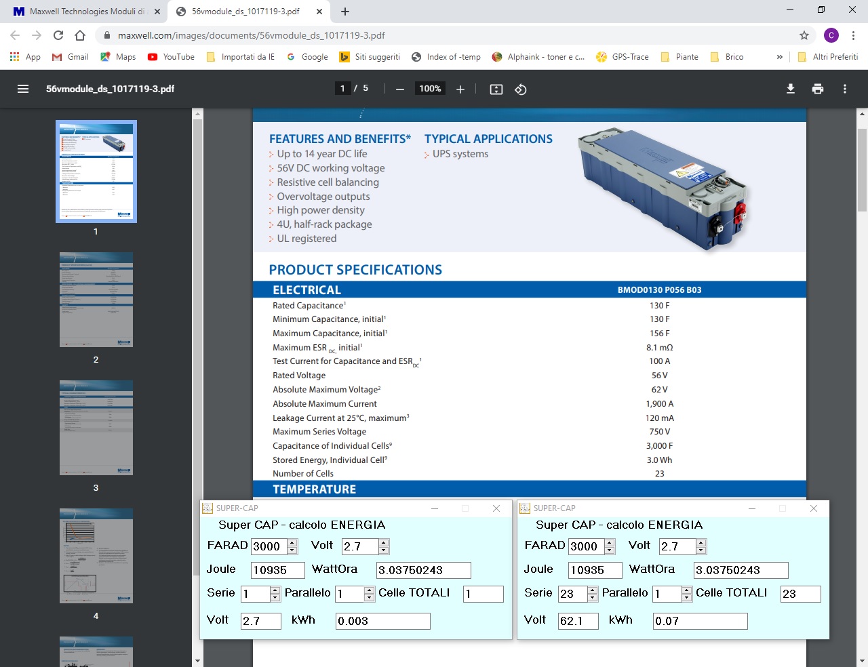Click the 100% zoom level field
The width and height of the screenshot is (868, 667).
pyautogui.click(x=430, y=89)
